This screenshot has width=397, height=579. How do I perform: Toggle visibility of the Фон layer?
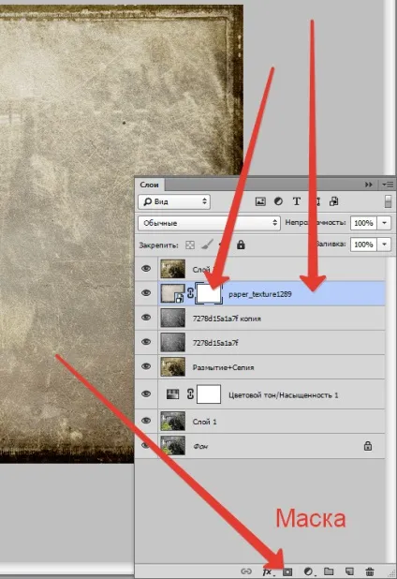point(146,445)
